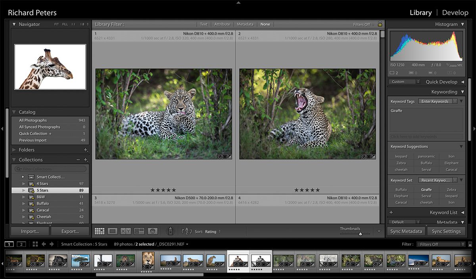Viewport: 476px width, 279px height.
Task: Open second window display button 2
Action: pos(21,244)
